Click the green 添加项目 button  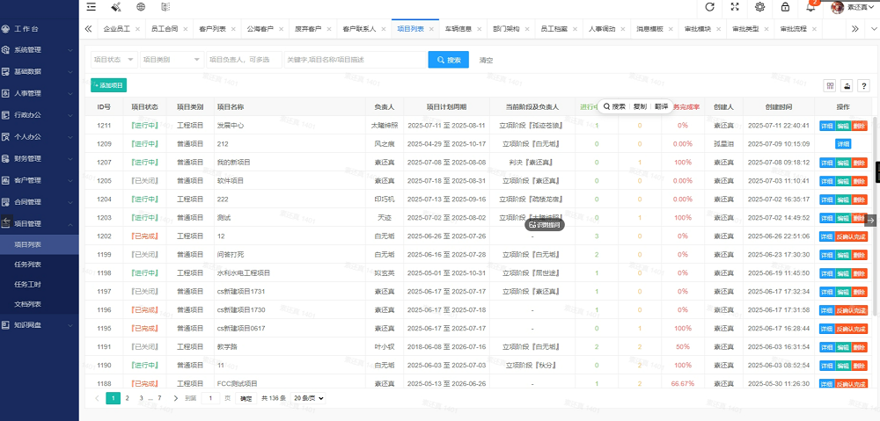coord(109,85)
